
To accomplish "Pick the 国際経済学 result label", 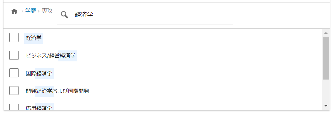I will tap(39, 74).
